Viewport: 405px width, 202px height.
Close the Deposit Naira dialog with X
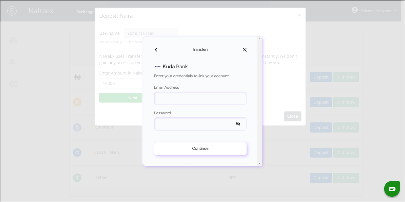pos(299,15)
